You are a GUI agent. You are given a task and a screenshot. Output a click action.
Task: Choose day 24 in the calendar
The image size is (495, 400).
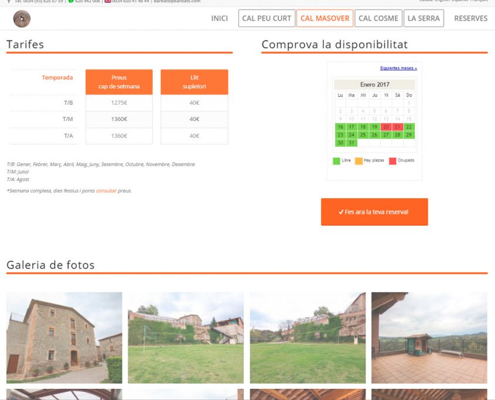tap(351, 135)
